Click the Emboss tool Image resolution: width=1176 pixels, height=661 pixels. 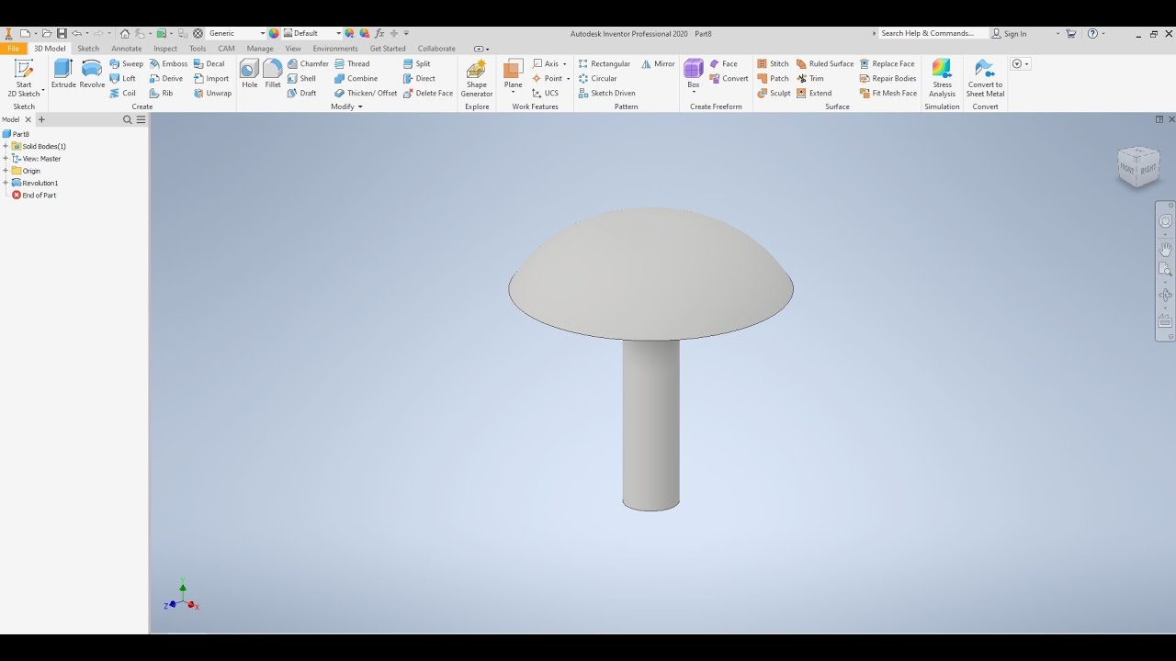(x=168, y=64)
